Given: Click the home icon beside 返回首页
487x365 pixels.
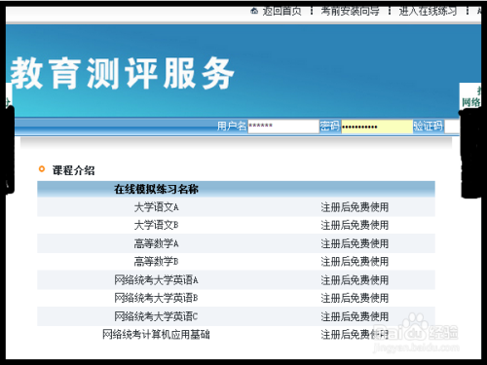Looking at the screenshot, I should point(254,12).
